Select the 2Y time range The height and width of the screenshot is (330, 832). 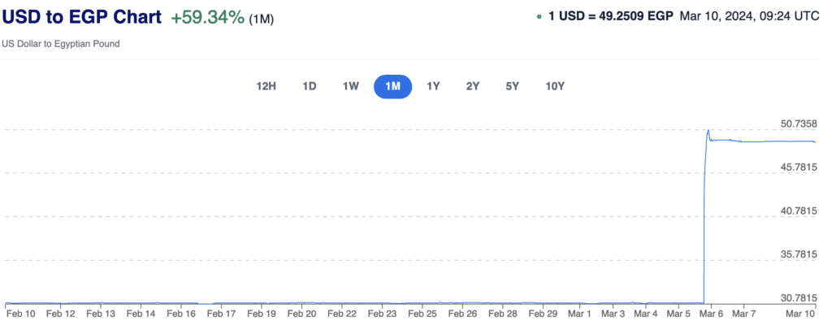pos(473,86)
